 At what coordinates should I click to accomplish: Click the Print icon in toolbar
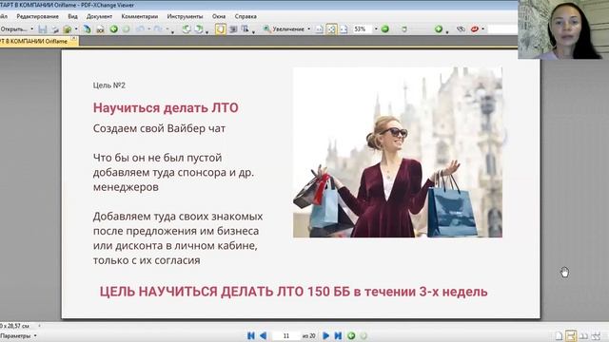pos(55,29)
